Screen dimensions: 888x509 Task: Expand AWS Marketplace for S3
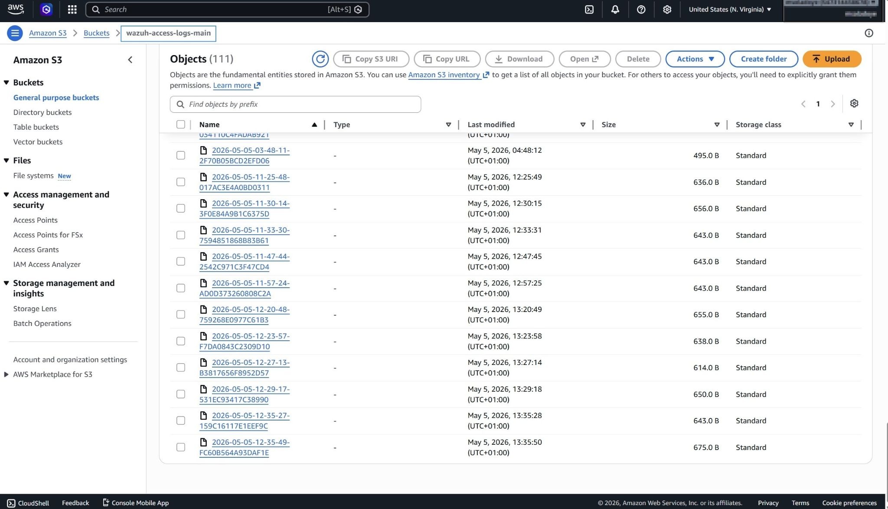[6, 374]
